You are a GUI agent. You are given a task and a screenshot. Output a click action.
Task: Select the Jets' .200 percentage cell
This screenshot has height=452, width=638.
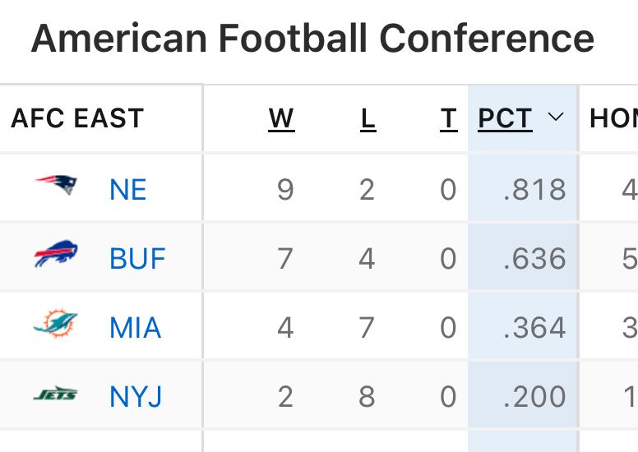tap(534, 397)
